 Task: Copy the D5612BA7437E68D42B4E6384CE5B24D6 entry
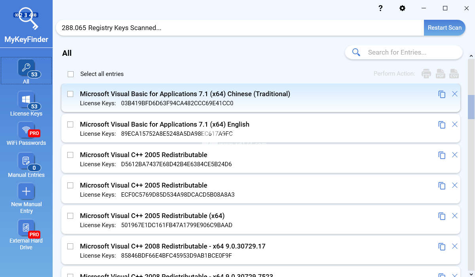click(442, 155)
